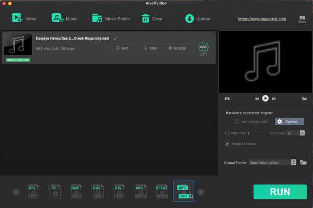The image size is (313, 208).
Task: Skip to next track in preview
Action: (274, 98)
